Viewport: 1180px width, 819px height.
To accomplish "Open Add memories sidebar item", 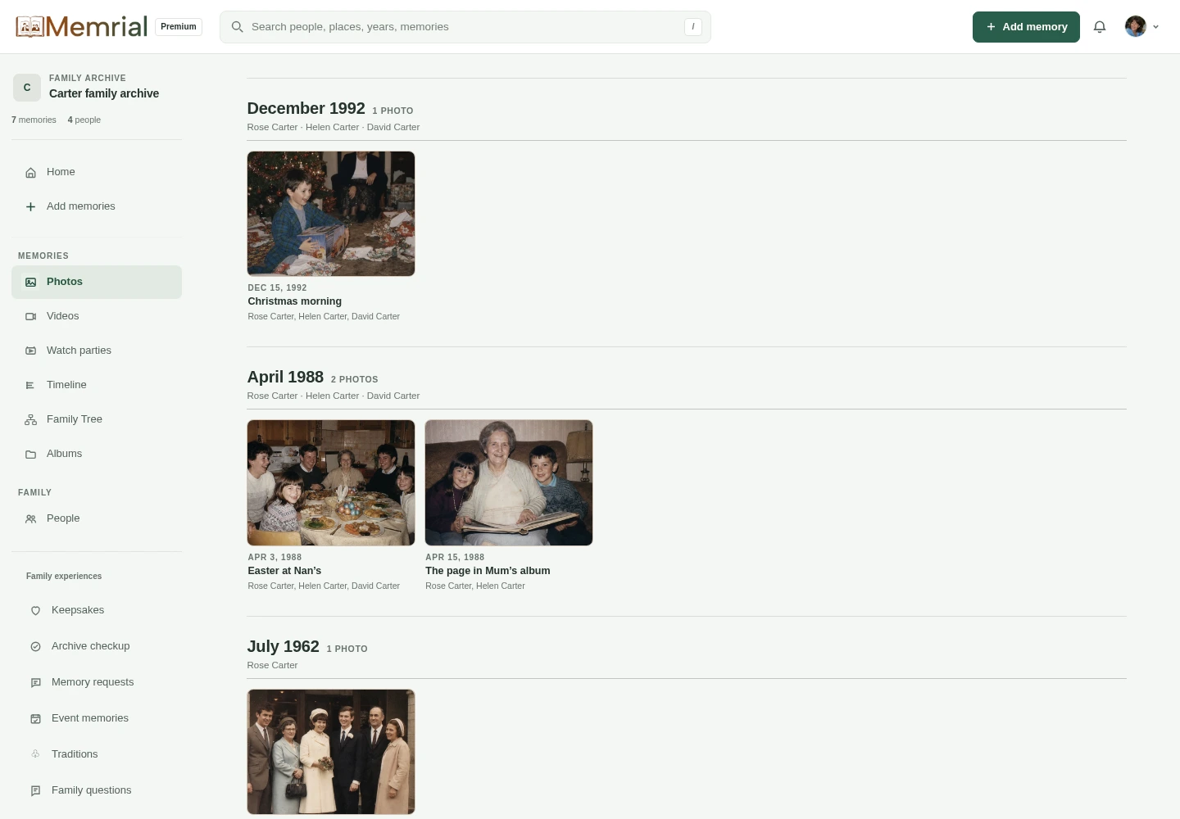I will pos(97,206).
